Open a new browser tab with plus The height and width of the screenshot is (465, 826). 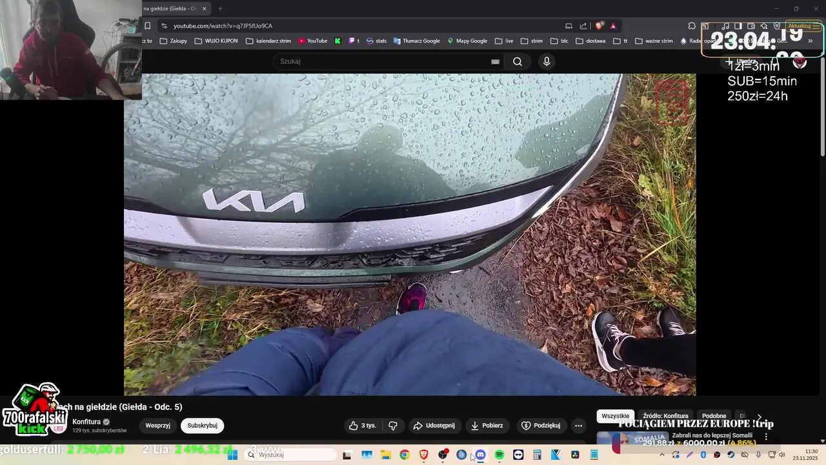220,8
